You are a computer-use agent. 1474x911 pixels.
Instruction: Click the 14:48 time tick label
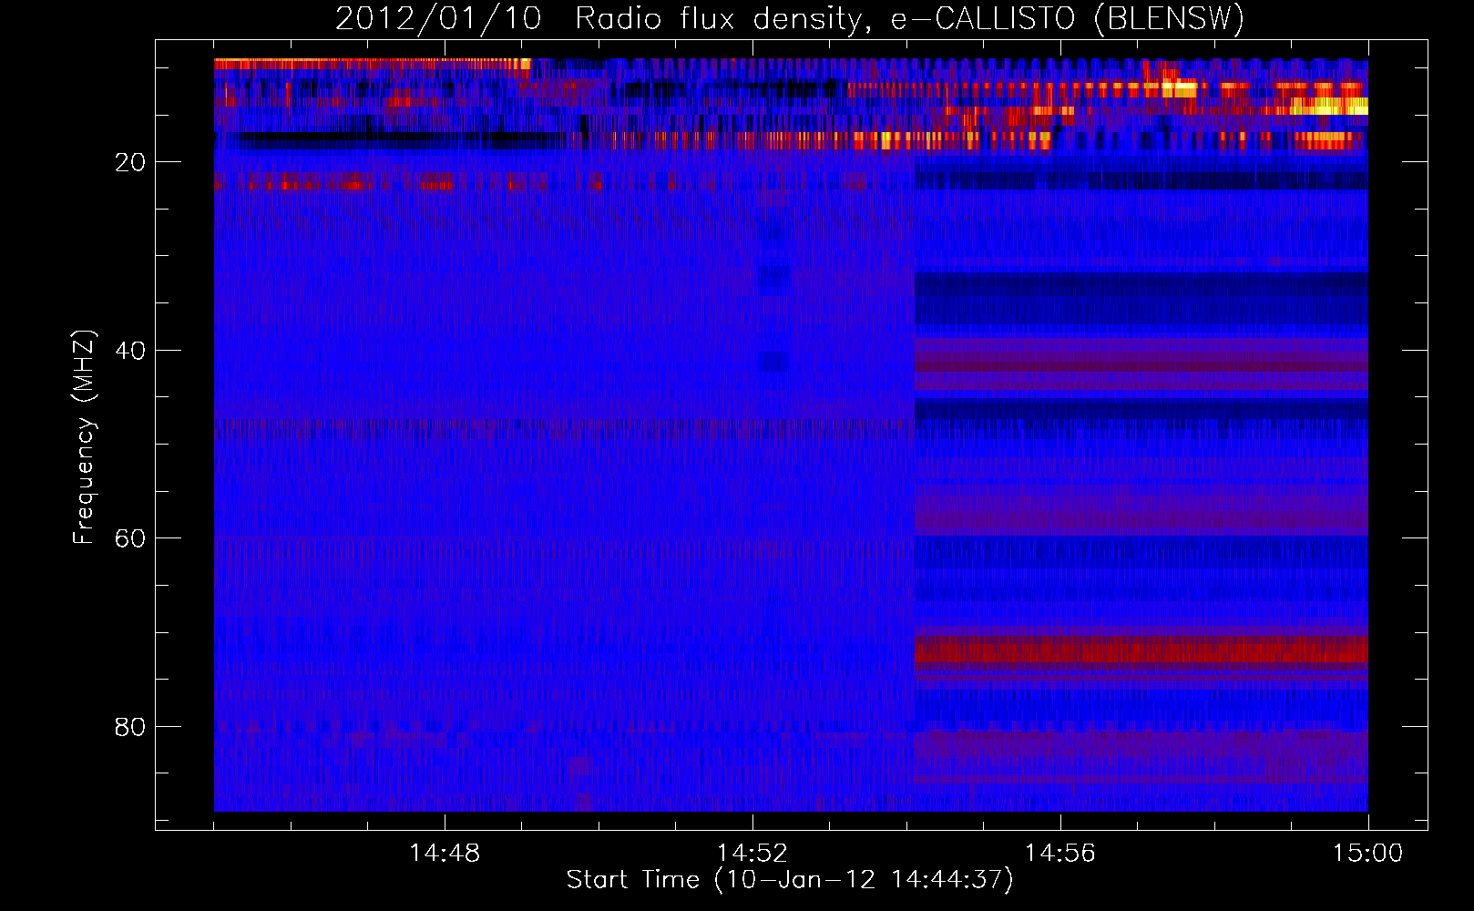point(445,854)
